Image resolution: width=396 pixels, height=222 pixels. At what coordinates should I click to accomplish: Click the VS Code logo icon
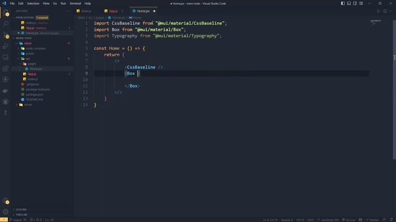point(4,4)
